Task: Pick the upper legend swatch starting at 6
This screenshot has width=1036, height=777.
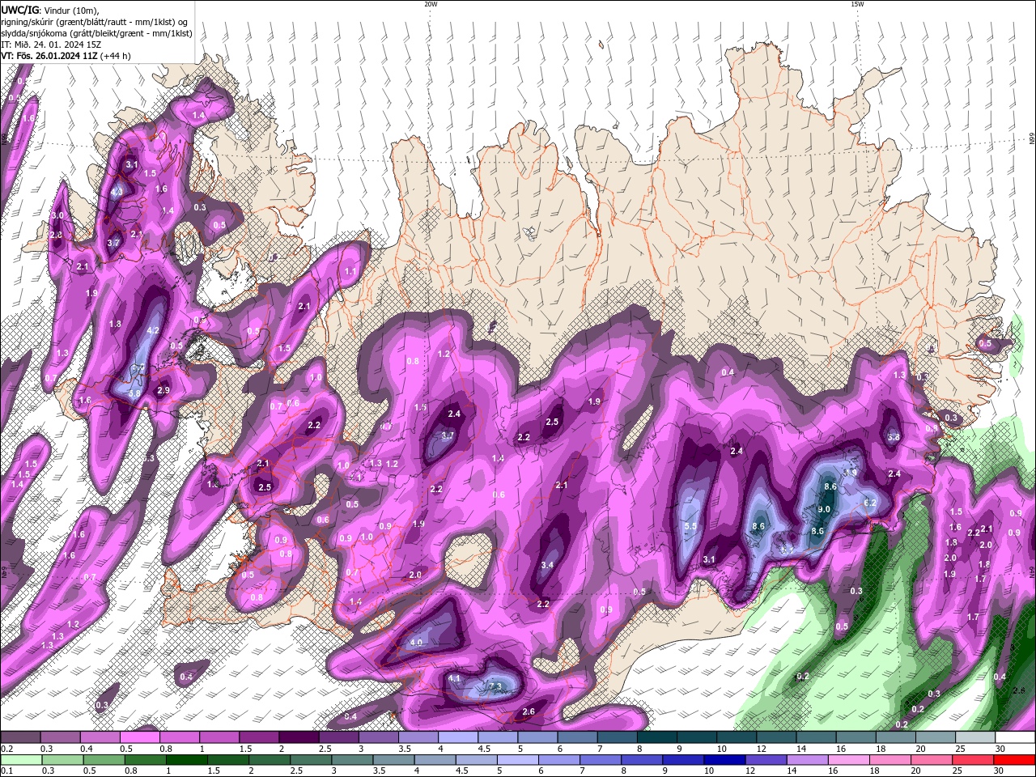Action: 577,737
